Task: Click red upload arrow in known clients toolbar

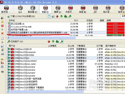Action: (x=49, y=41)
